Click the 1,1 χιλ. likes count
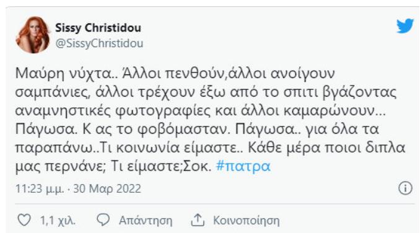Screen dimensions: 420x233 58,221
